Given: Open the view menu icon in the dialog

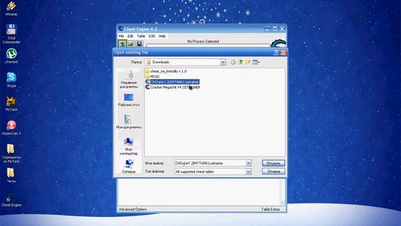Looking at the screenshot, I should point(256,62).
